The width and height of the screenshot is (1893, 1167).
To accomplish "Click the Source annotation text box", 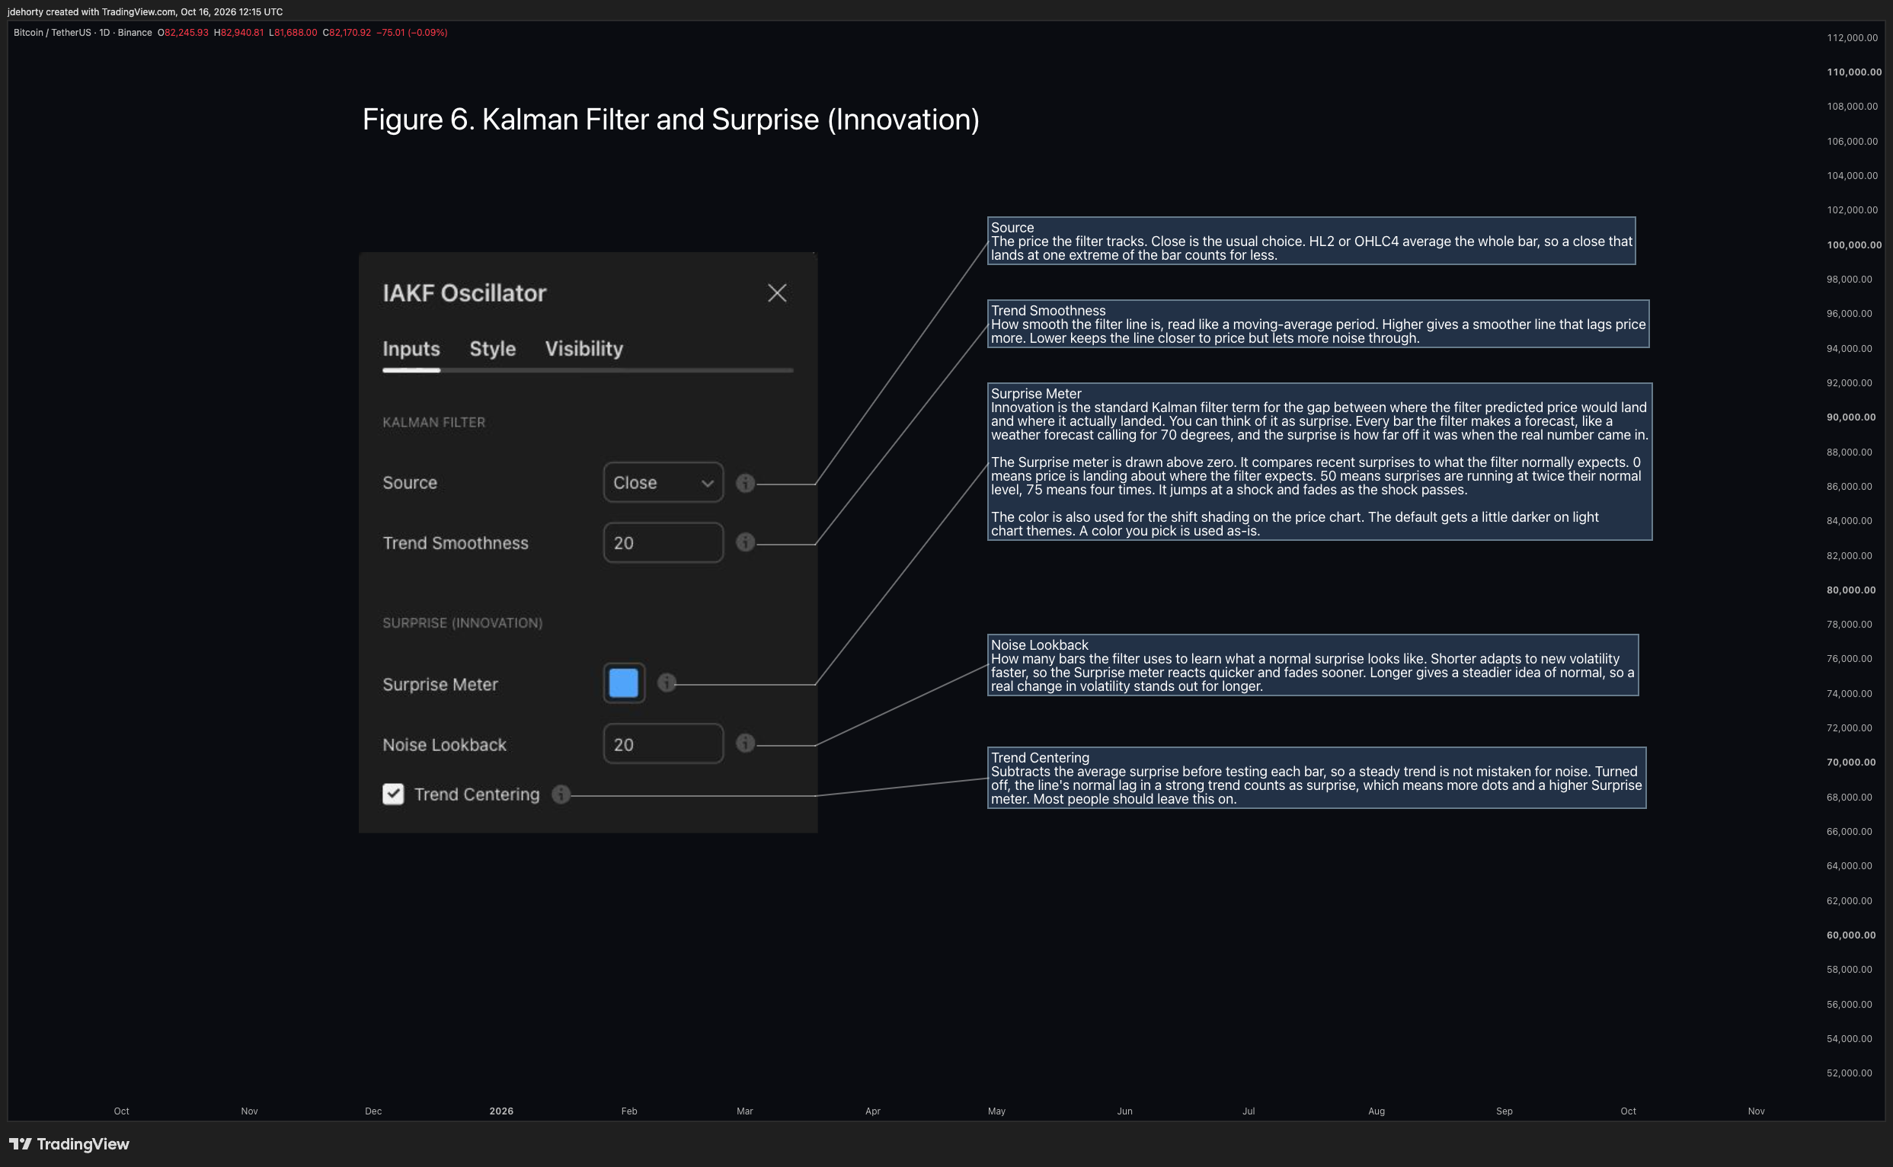I will [1311, 241].
